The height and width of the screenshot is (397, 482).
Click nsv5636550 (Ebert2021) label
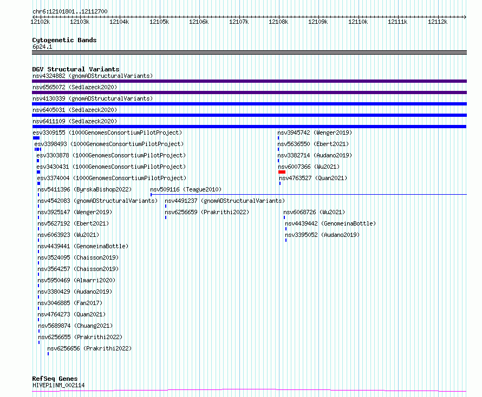(x=313, y=144)
